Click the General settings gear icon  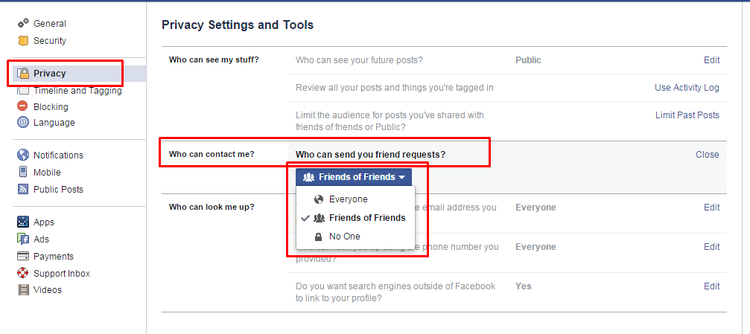pos(23,24)
